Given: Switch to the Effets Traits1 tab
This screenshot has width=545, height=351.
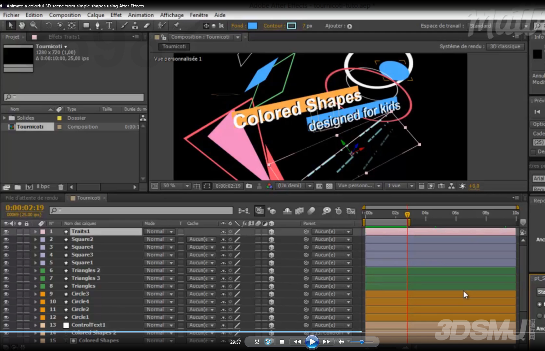Looking at the screenshot, I should (x=64, y=37).
